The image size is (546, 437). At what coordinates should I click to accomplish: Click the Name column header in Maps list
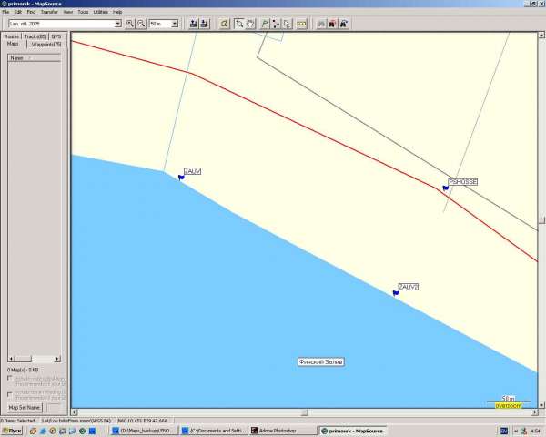18,57
